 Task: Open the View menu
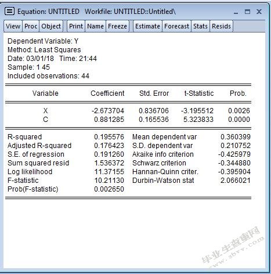pyautogui.click(x=13, y=26)
